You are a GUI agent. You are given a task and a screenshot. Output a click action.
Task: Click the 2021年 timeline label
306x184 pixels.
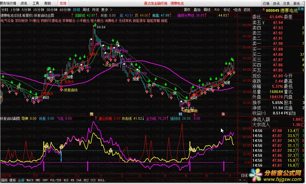[6, 176]
